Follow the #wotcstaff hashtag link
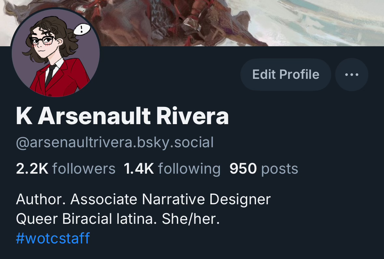Screen dimensions: 384x259 click(53, 238)
